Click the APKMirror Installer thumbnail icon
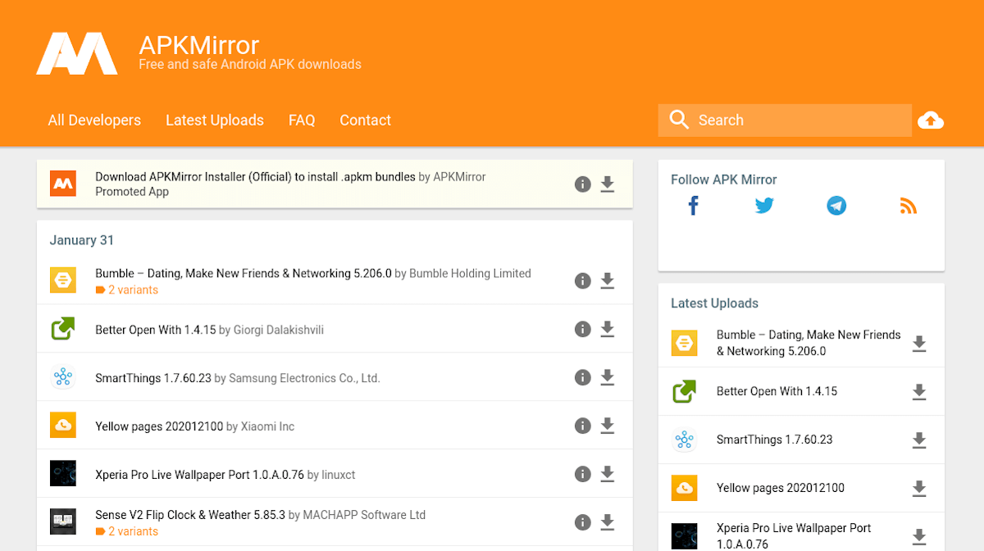The height and width of the screenshot is (551, 984). click(x=63, y=184)
